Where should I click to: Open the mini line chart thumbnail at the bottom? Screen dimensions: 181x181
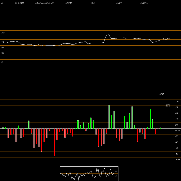coord(89,173)
